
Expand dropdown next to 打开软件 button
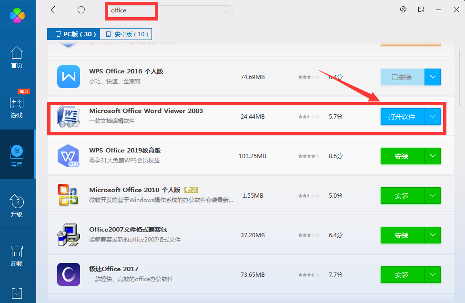pyautogui.click(x=433, y=117)
